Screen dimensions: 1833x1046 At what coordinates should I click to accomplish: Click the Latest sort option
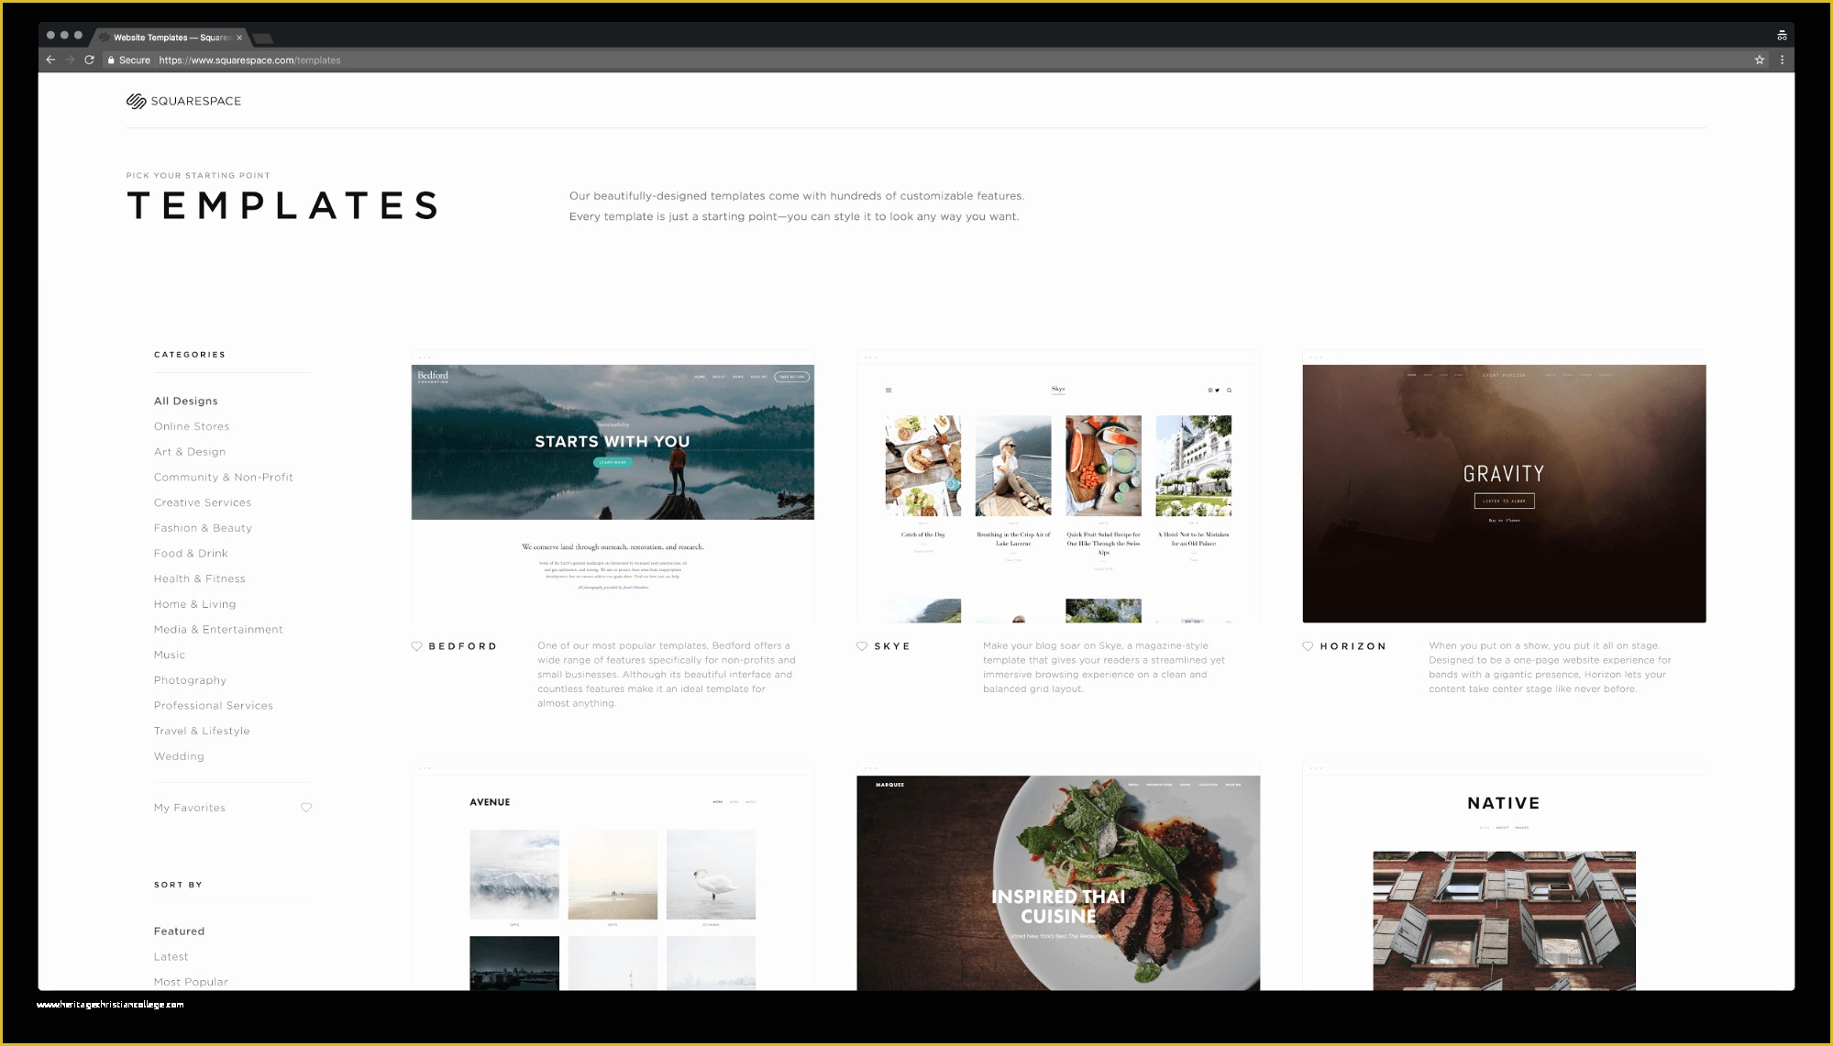pos(171,957)
